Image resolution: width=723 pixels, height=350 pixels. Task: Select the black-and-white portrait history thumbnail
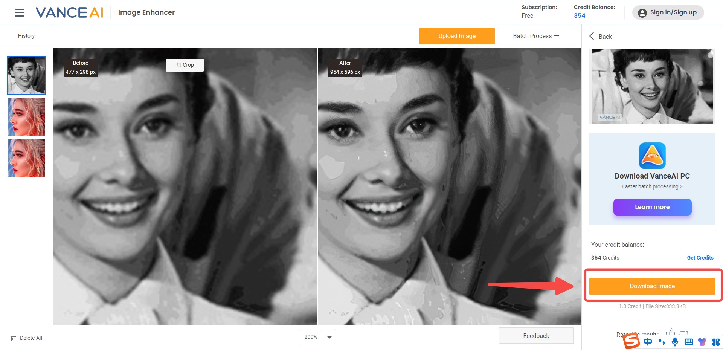26,75
